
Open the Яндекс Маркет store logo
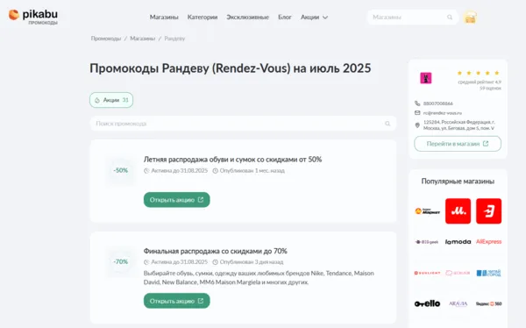point(427,211)
